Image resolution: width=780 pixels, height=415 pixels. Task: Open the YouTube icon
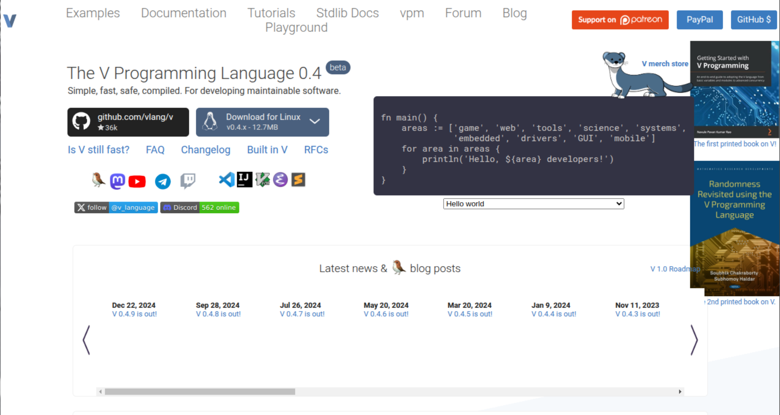[x=137, y=182]
